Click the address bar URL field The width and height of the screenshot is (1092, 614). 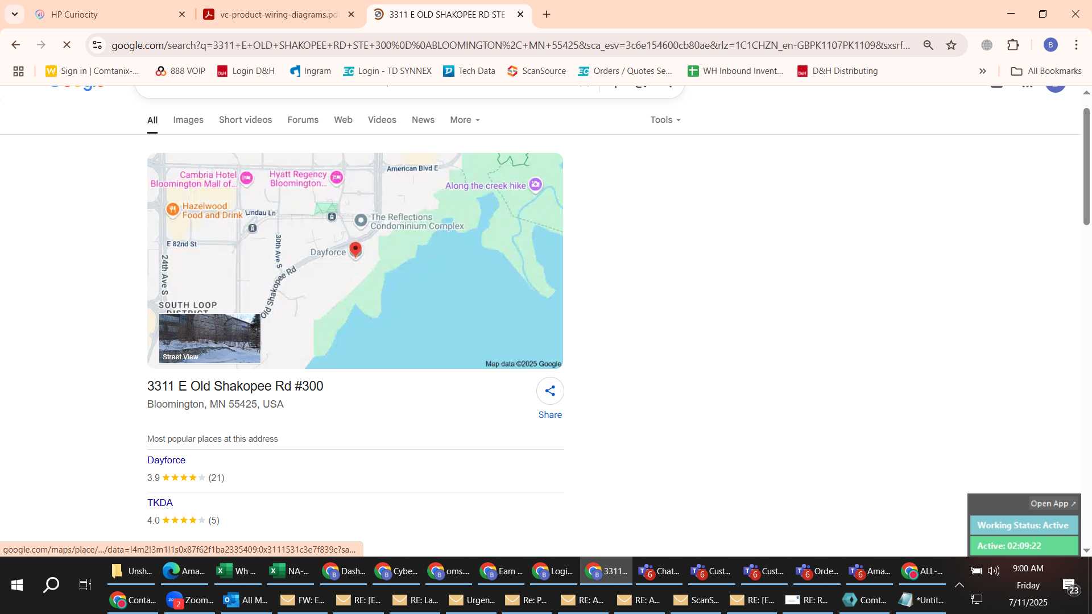(x=510, y=45)
